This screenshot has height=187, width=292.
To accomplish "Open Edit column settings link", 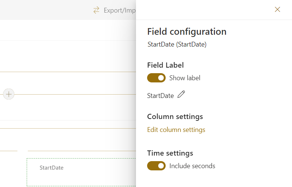I will [x=176, y=130].
